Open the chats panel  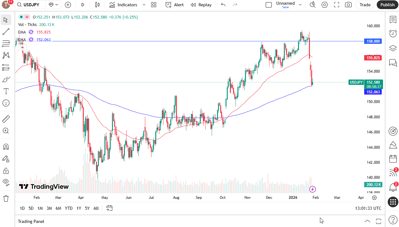click(x=393, y=63)
